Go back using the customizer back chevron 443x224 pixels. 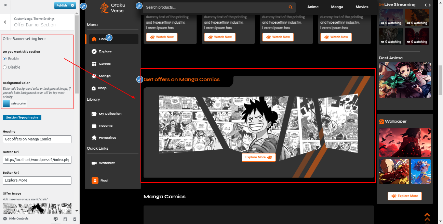[5, 22]
